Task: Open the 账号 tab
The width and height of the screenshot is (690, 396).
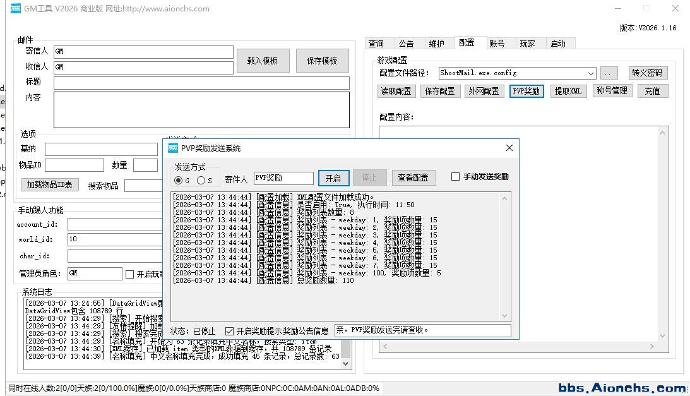Action: pos(497,44)
